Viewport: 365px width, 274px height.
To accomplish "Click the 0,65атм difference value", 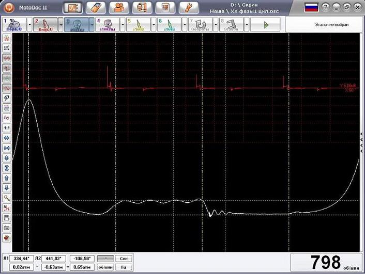I will coord(82,267).
